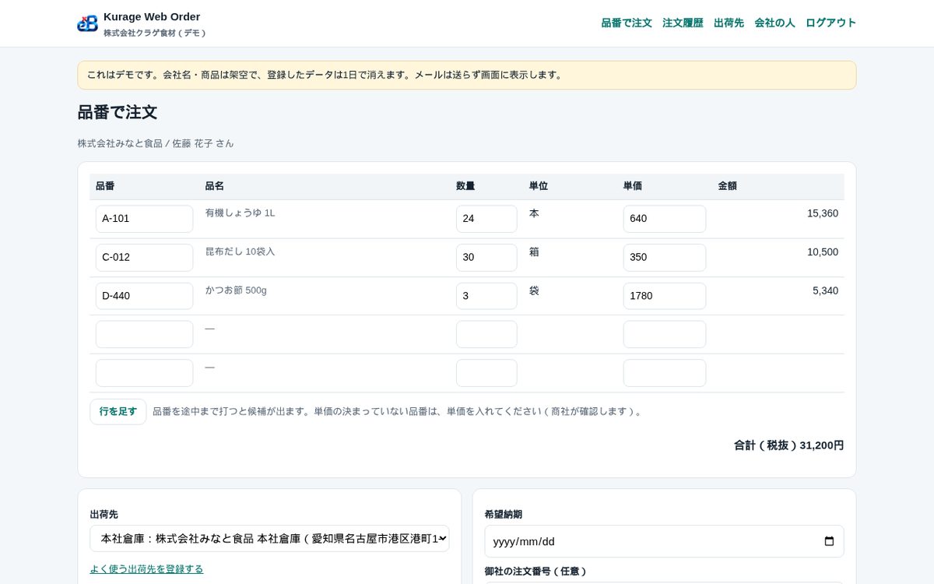Select the empty 品番 field in fifth row
This screenshot has width=934, height=584.
point(144,373)
